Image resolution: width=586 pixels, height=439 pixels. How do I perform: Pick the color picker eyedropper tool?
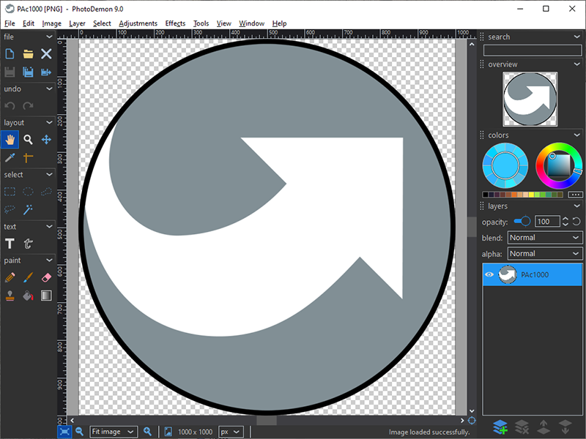click(10, 157)
